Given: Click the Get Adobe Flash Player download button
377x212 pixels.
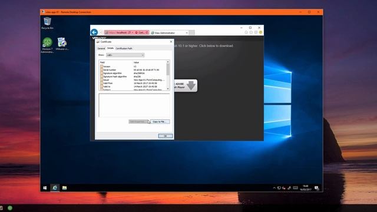Looking at the screenshot, I should 186,85.
